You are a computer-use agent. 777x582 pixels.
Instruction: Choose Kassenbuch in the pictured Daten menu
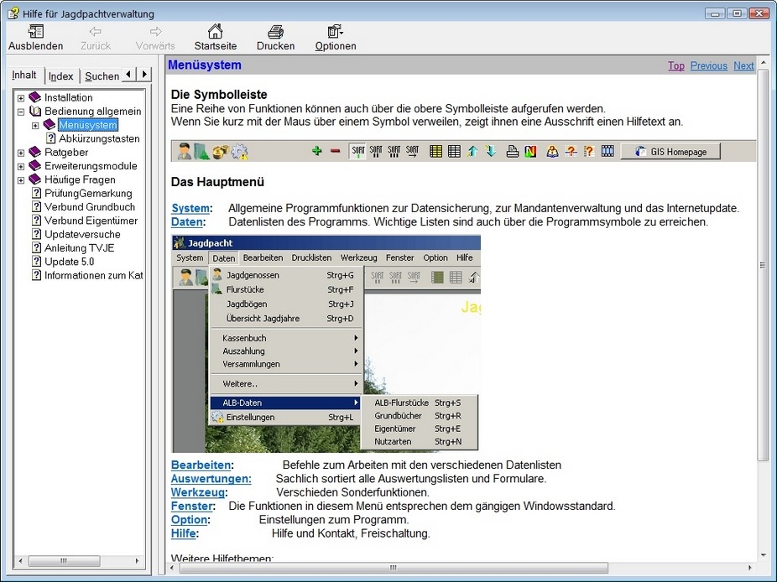(x=285, y=338)
